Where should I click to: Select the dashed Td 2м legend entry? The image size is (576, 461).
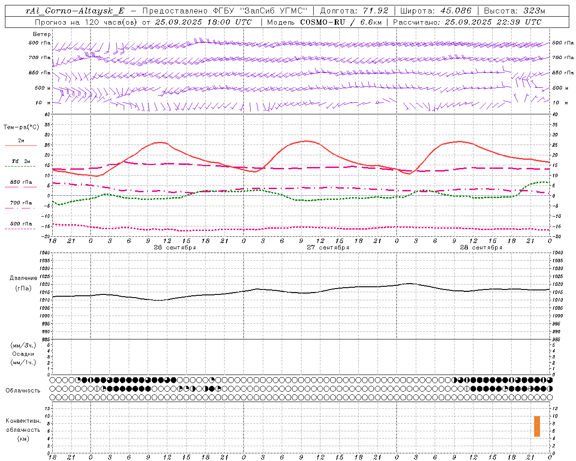(21, 163)
